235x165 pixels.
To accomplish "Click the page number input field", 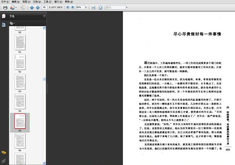I will coord(45,7).
